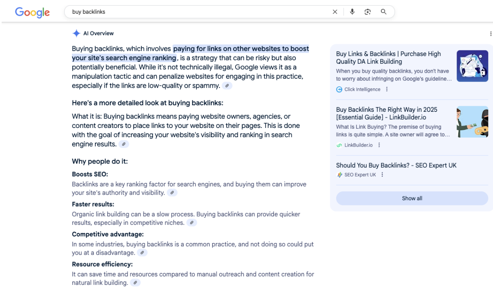
Task: Click the "Resource efficiency:" subheading
Action: [x=102, y=264]
